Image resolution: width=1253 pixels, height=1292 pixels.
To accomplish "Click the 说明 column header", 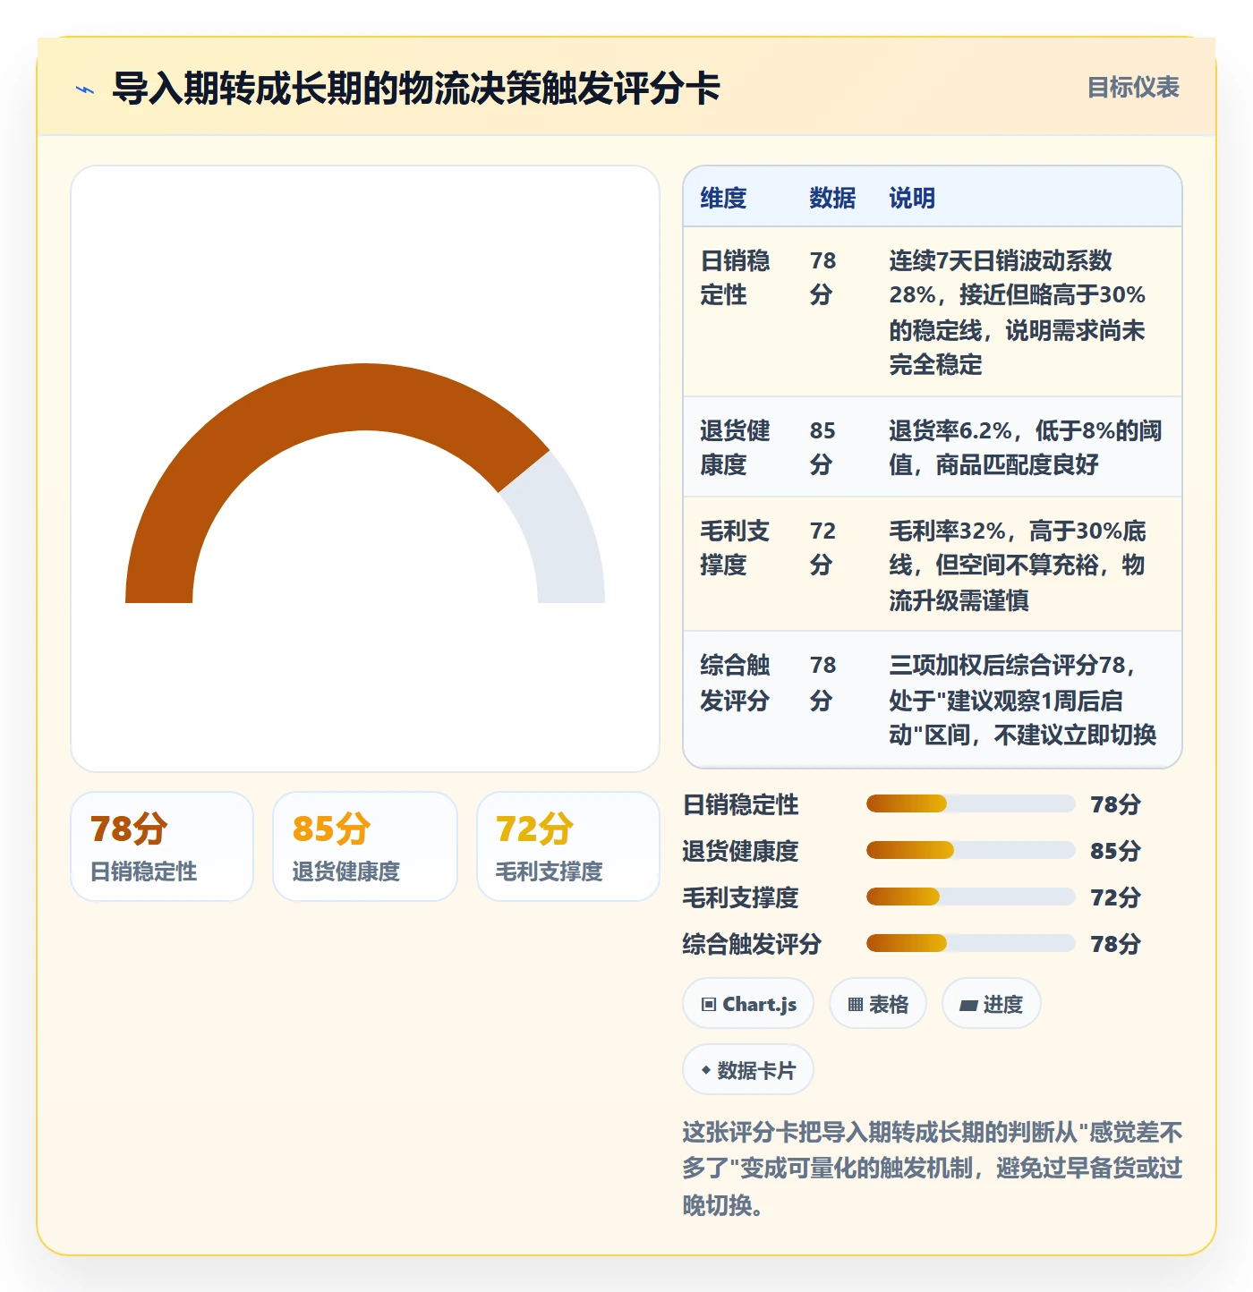I will tap(912, 198).
